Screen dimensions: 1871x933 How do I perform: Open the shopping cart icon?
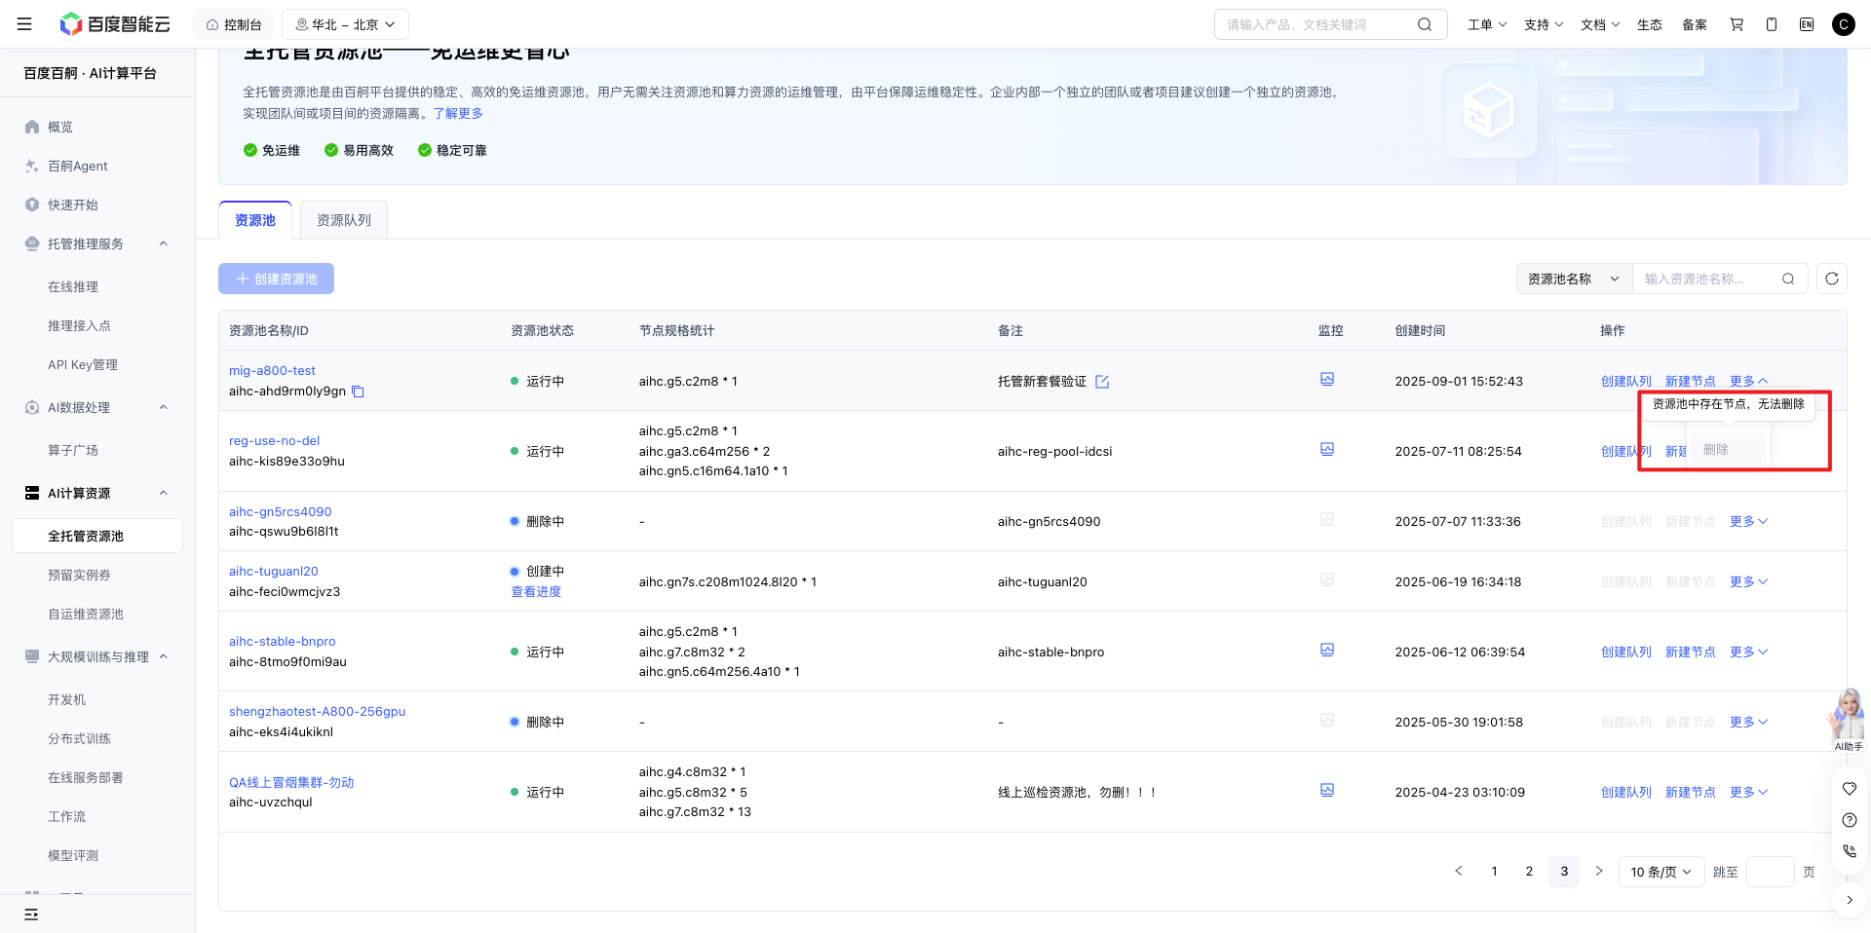1737,24
